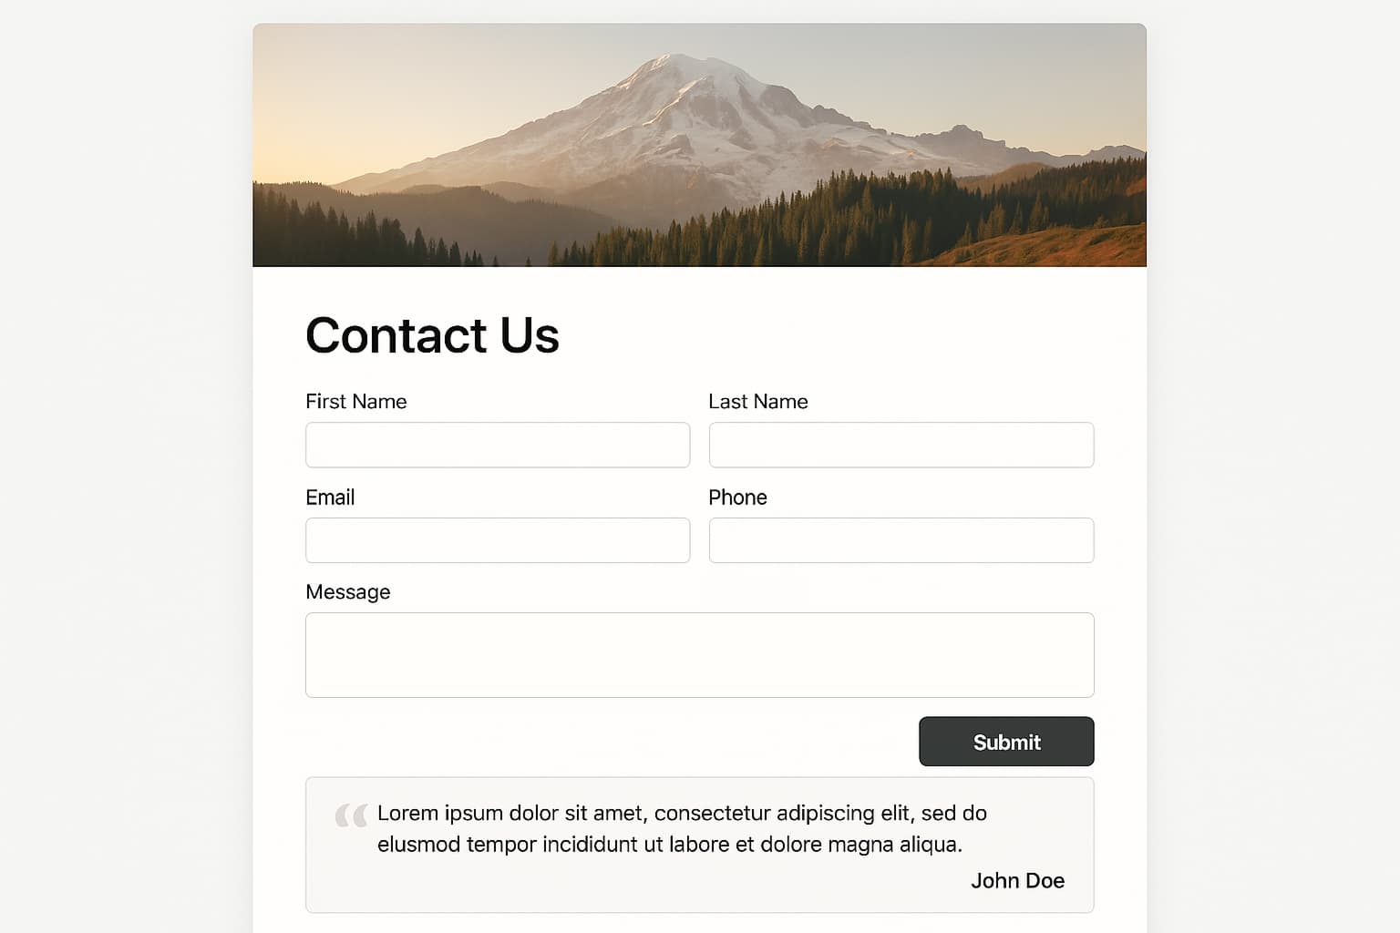Click inside the First Name input field
This screenshot has width=1400, height=933.
click(497, 445)
